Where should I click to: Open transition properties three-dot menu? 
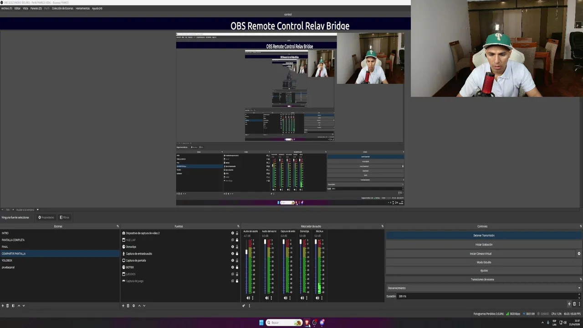[x=579, y=304]
